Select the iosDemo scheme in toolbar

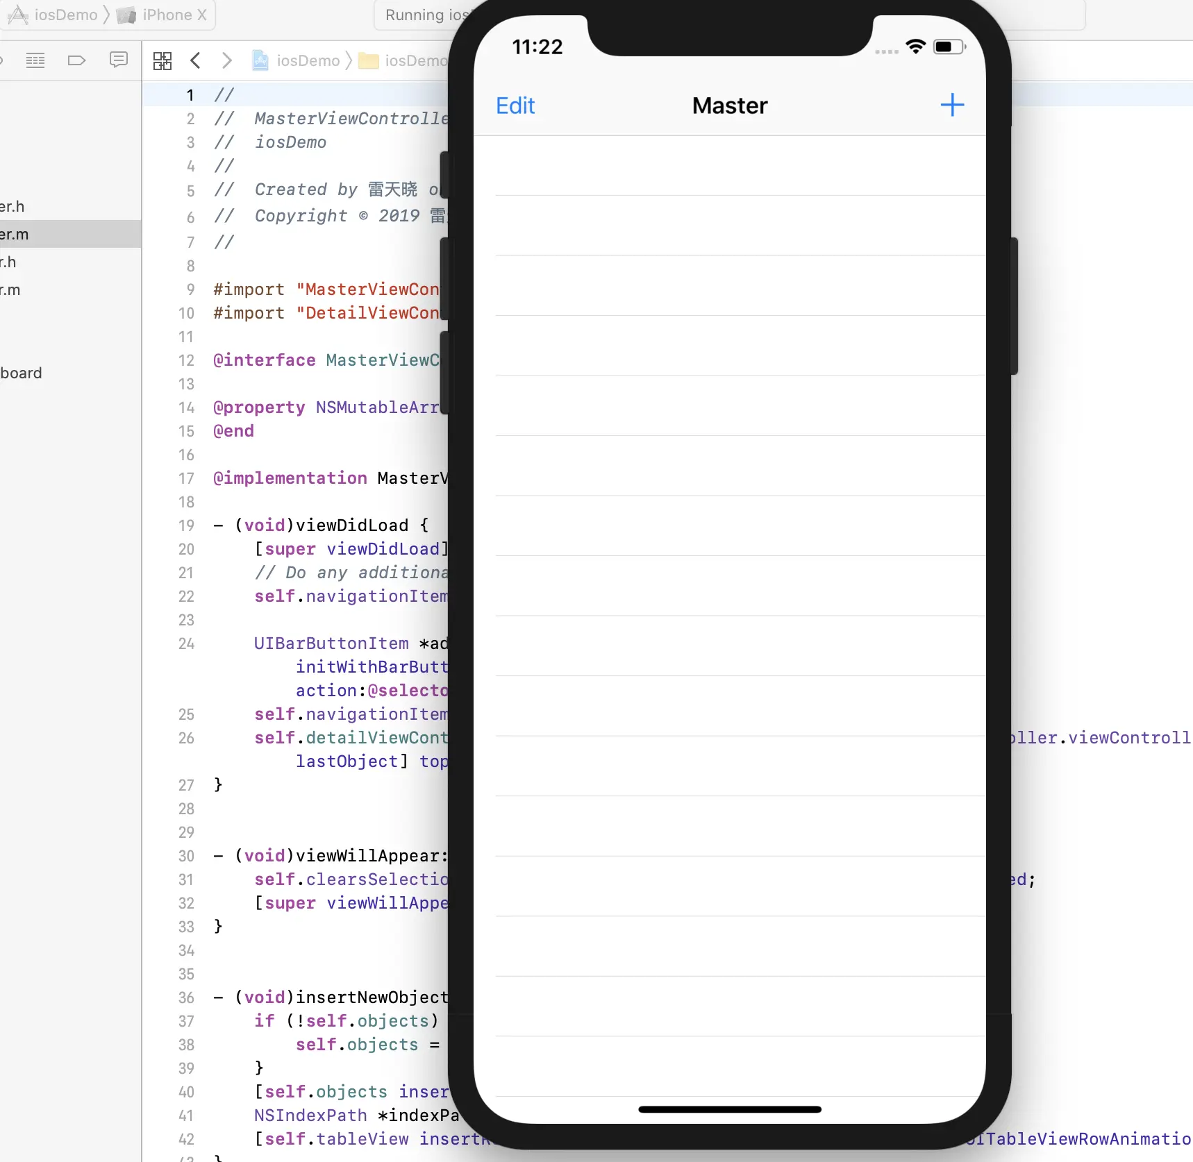click(x=53, y=15)
